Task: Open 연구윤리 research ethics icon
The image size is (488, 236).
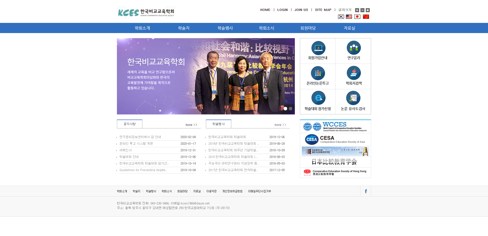Action: [x=353, y=51]
